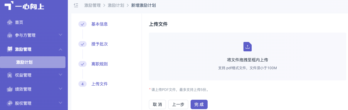Click the 绩效管理 crown icon

pos(9,89)
